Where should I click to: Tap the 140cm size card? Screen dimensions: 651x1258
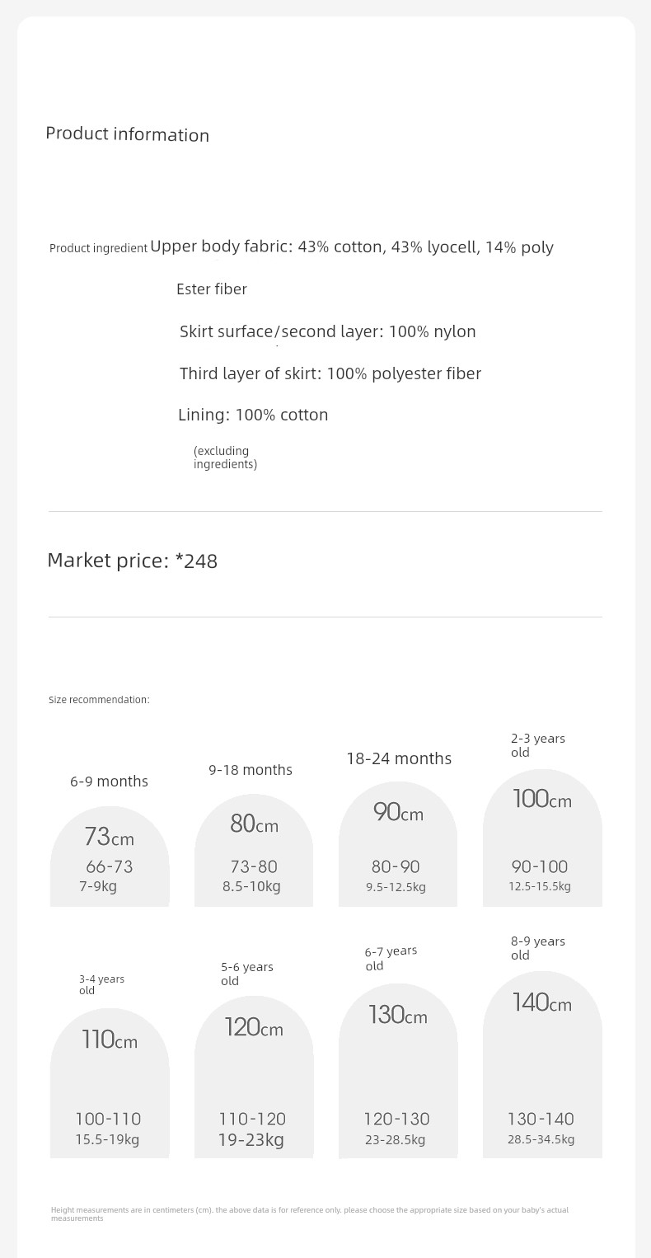tap(542, 1064)
